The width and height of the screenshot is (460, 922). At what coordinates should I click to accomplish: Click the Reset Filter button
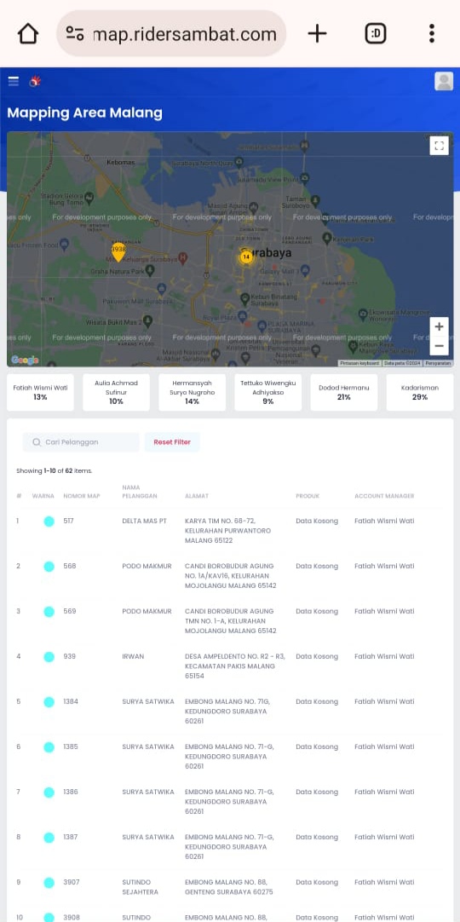tap(172, 442)
